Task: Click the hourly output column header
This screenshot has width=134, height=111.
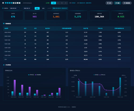Action: tap(85, 28)
